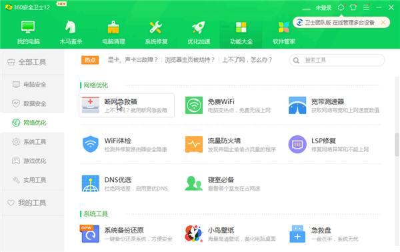
Task: Click 看看哪个室友在占网速 description
Action: coord(234,189)
